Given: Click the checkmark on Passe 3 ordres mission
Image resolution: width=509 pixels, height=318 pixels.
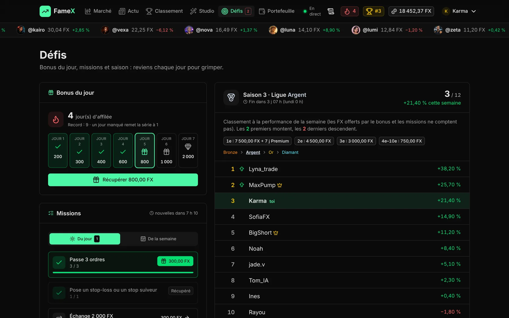Looking at the screenshot, I should click(59, 263).
